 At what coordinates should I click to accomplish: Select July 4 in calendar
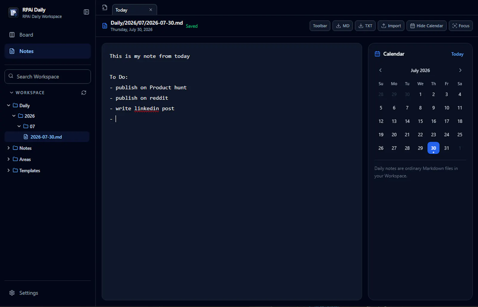460,94
